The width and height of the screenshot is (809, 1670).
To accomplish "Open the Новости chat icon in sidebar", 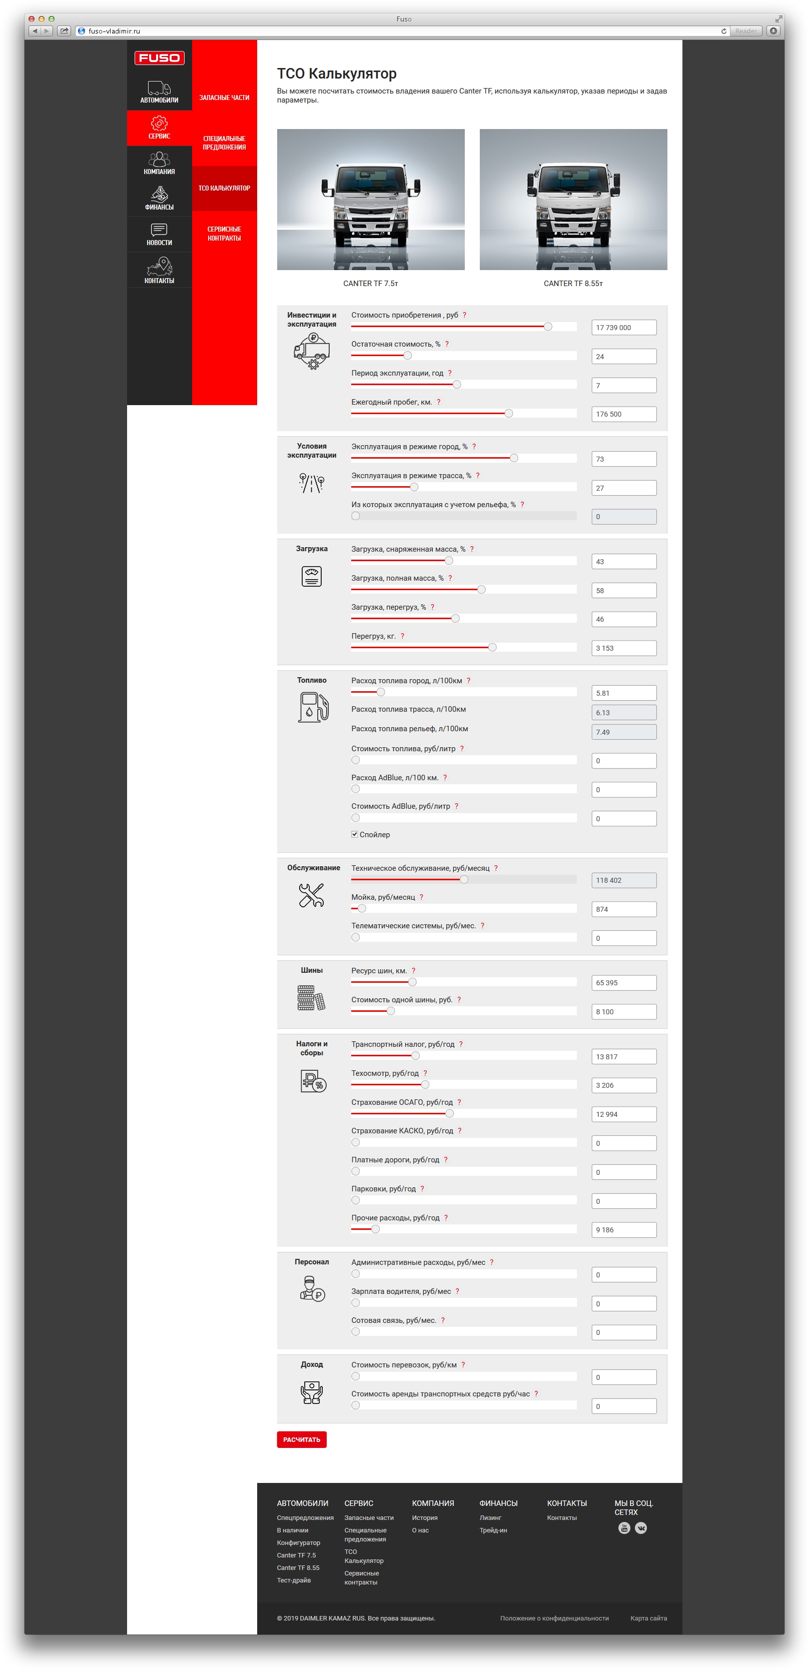I will point(159,230).
